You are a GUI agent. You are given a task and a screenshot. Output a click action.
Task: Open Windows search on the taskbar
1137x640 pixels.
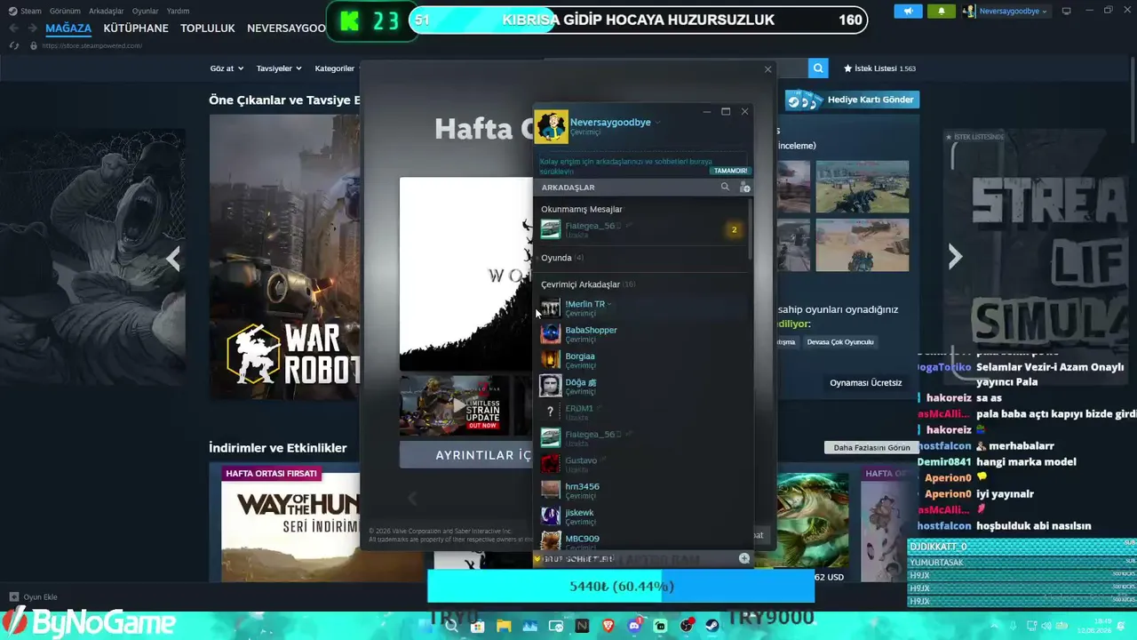[x=451, y=626]
